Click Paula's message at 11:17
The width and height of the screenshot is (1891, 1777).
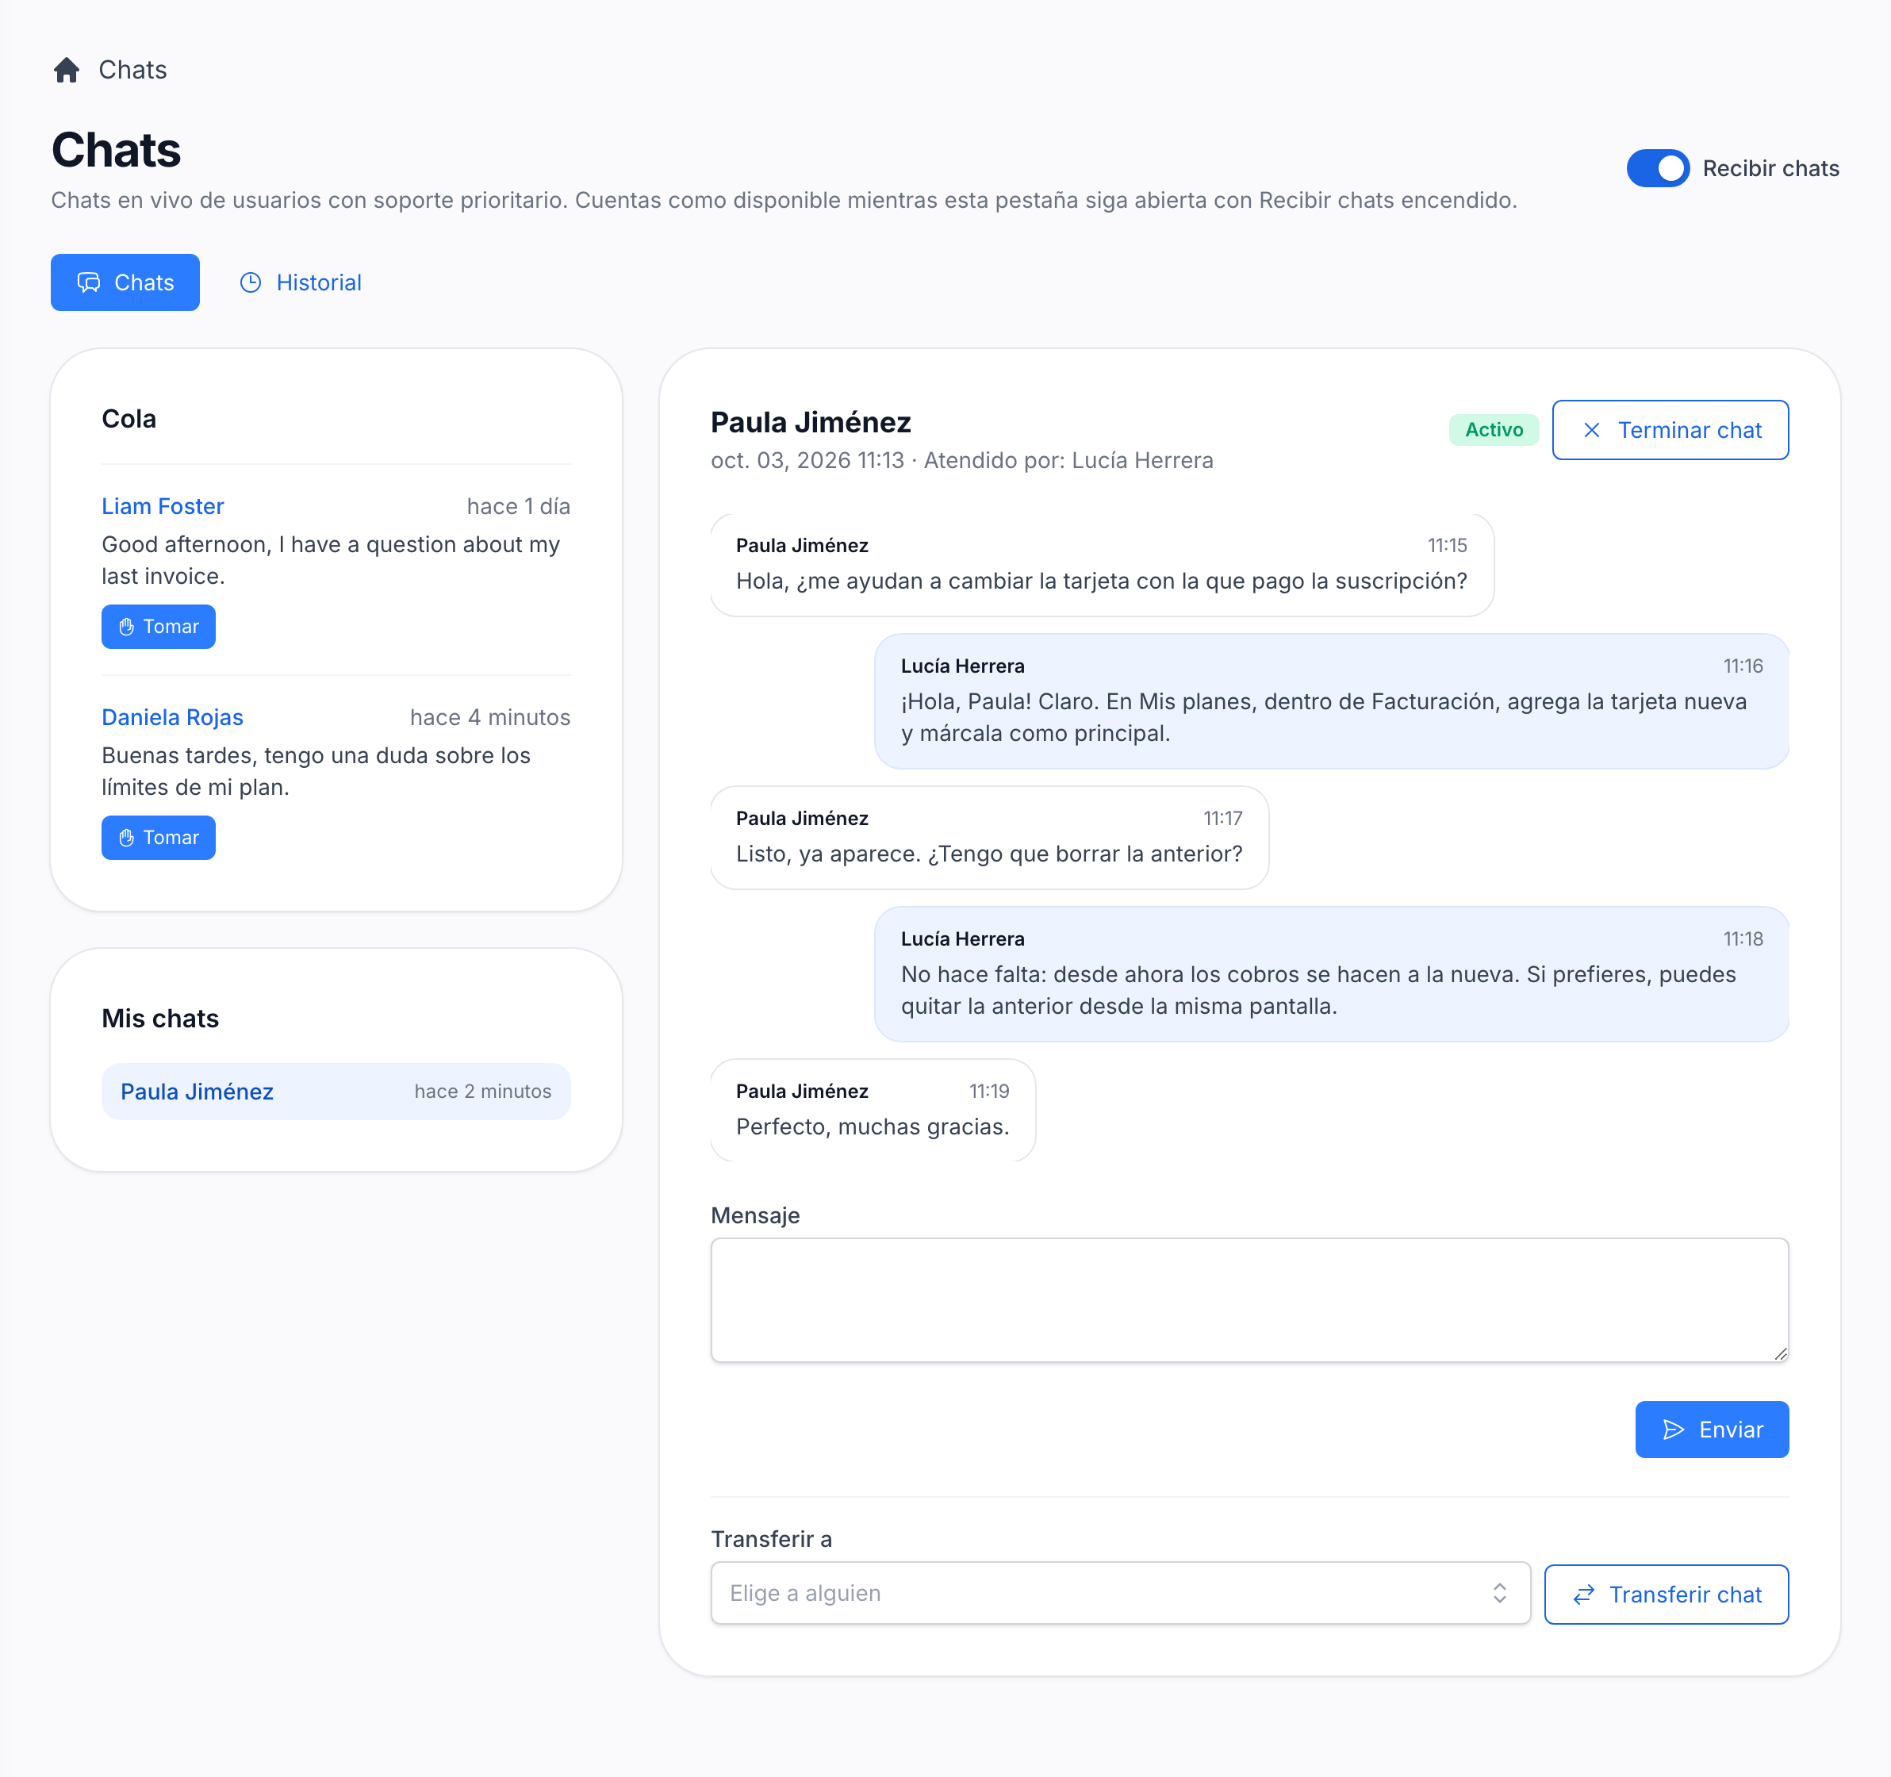point(989,838)
